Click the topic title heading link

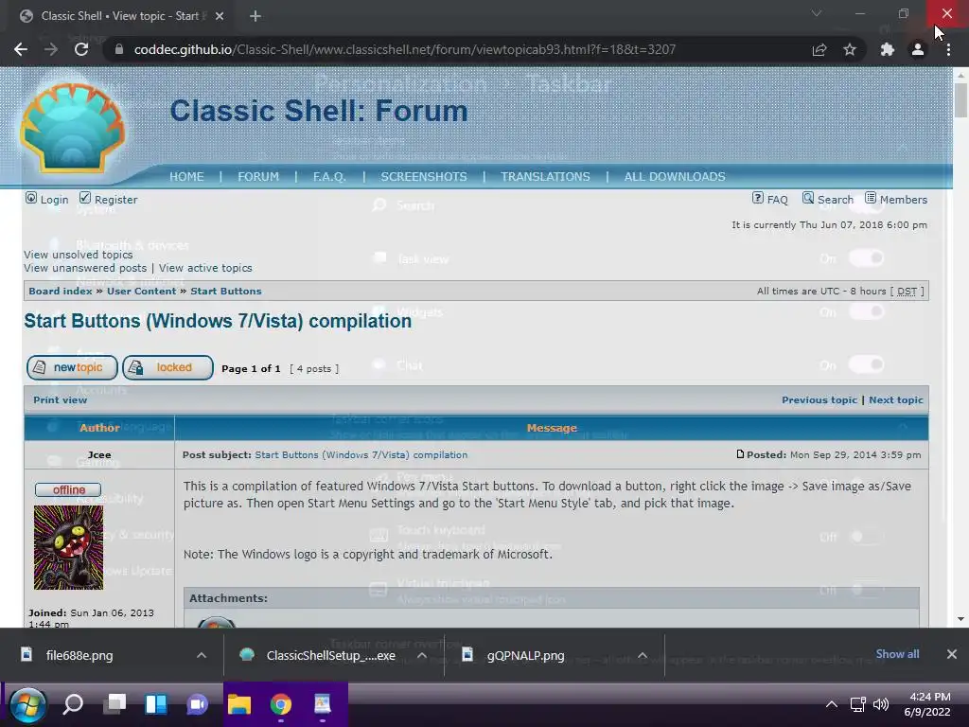(218, 322)
